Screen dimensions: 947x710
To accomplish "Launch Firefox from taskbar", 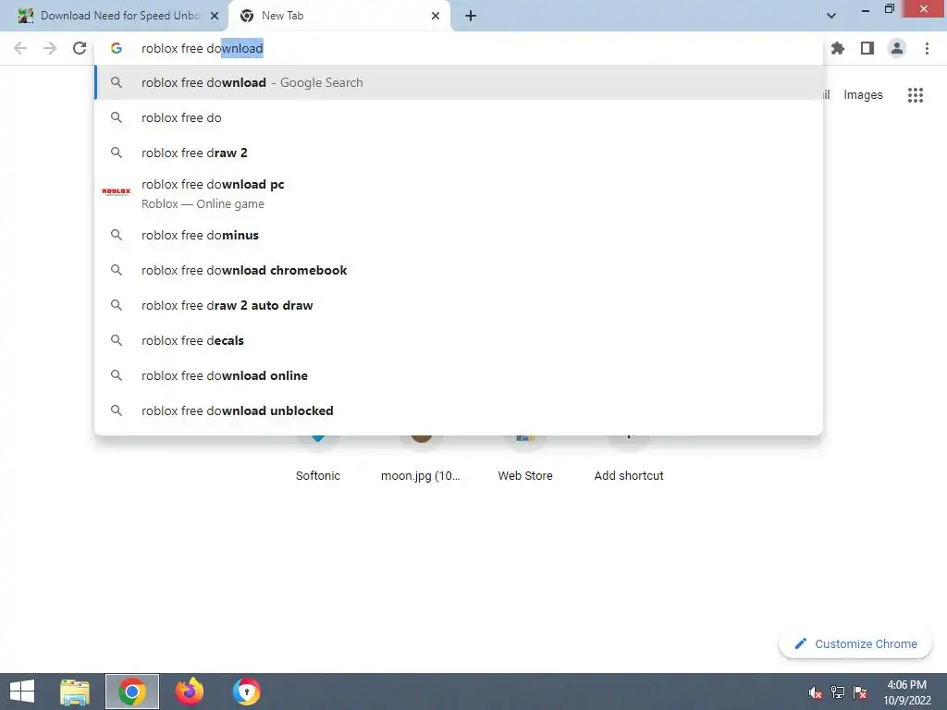I will tap(190, 692).
